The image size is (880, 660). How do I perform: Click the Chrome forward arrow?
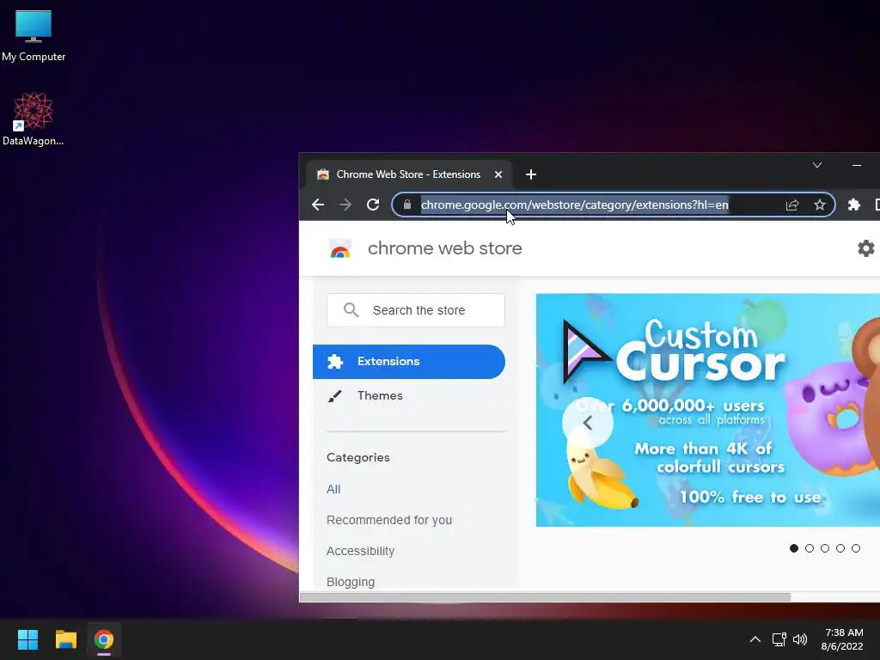tap(345, 205)
